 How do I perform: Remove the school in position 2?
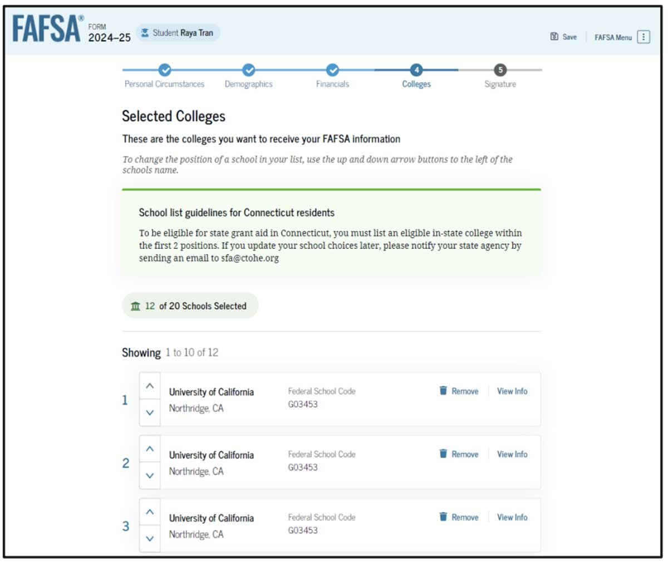465,454
